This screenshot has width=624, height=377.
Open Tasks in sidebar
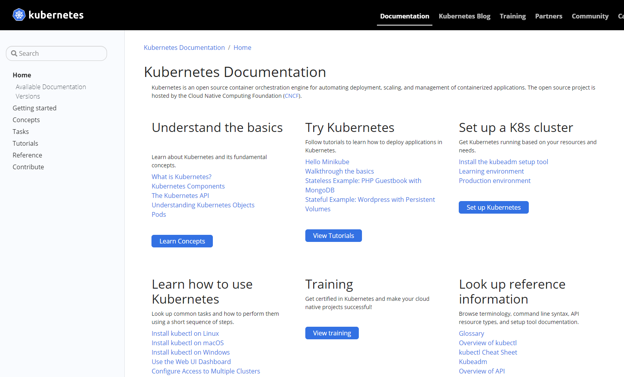pos(20,132)
